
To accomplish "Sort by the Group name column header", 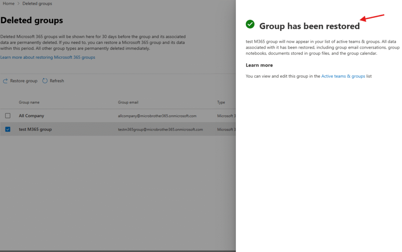I will click(29, 102).
